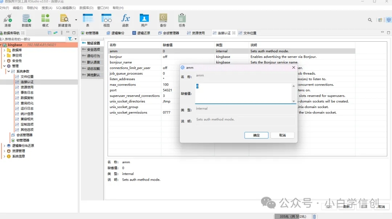Viewport: 392px width, 219px height.
Task: Select the 验证设置 side tab
Action: point(91,43)
